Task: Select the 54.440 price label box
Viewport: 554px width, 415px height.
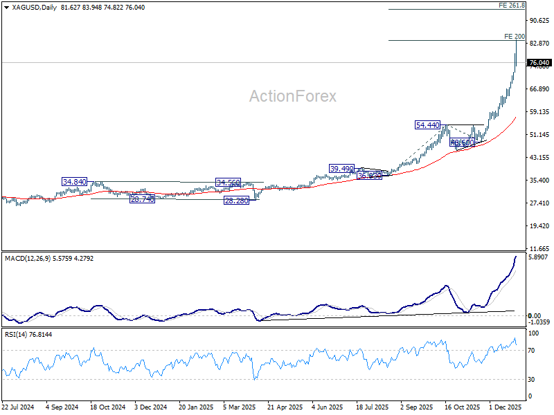Action: pos(428,125)
